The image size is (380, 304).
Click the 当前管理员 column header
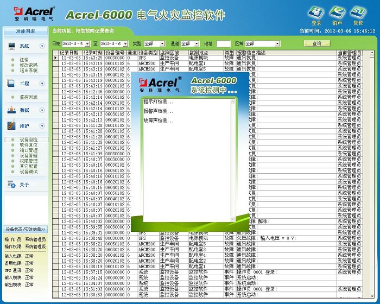pos(349,53)
